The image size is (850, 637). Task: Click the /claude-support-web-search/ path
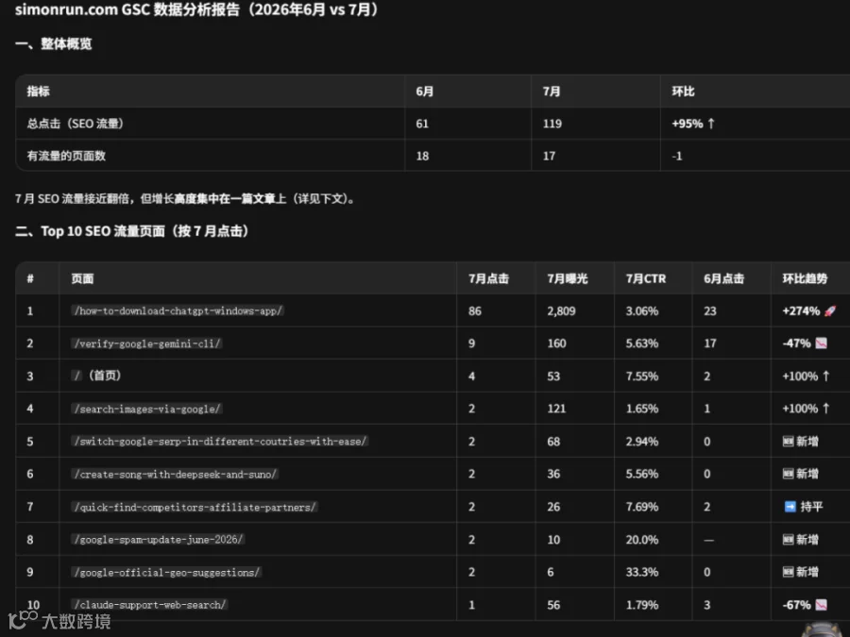click(x=149, y=605)
